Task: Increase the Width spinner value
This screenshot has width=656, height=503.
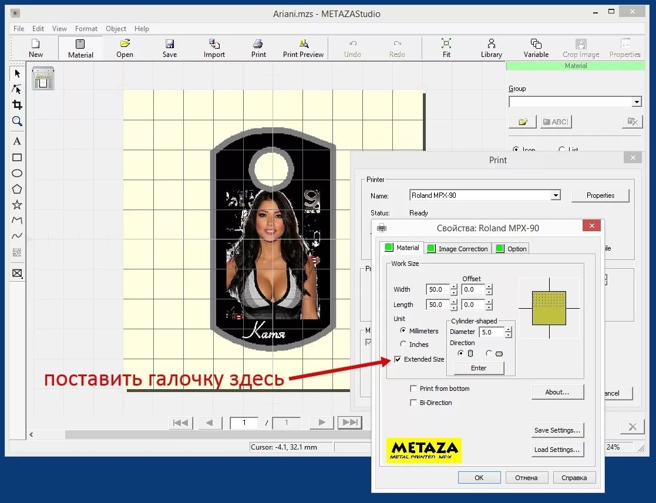Action: pyautogui.click(x=453, y=286)
